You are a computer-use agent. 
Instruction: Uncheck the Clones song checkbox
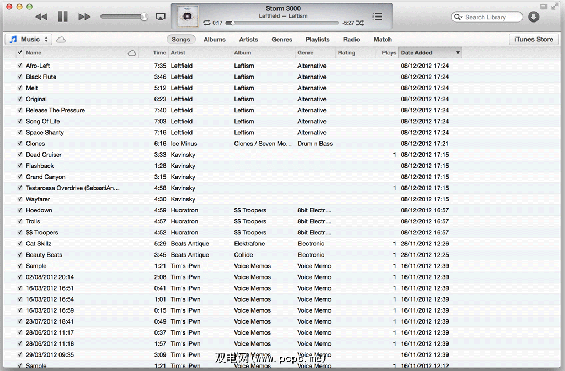coord(20,144)
